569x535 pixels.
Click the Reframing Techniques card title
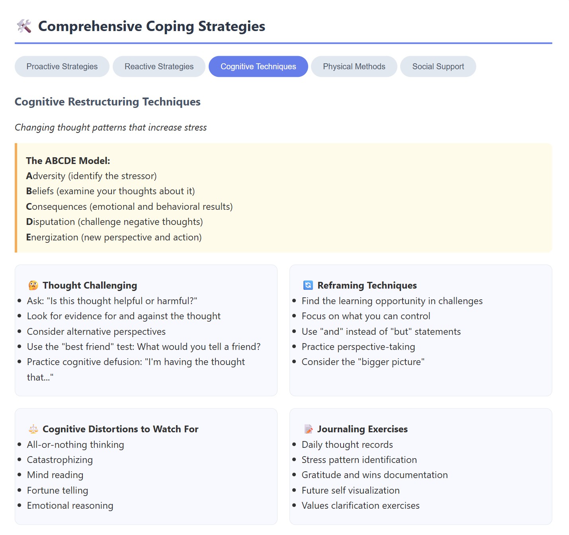(x=367, y=285)
